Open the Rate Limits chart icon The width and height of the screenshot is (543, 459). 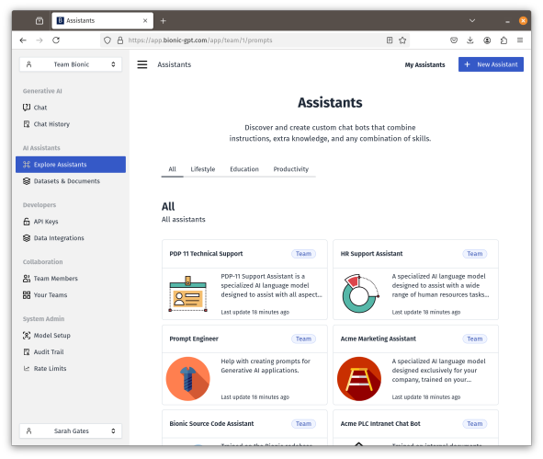click(x=27, y=369)
